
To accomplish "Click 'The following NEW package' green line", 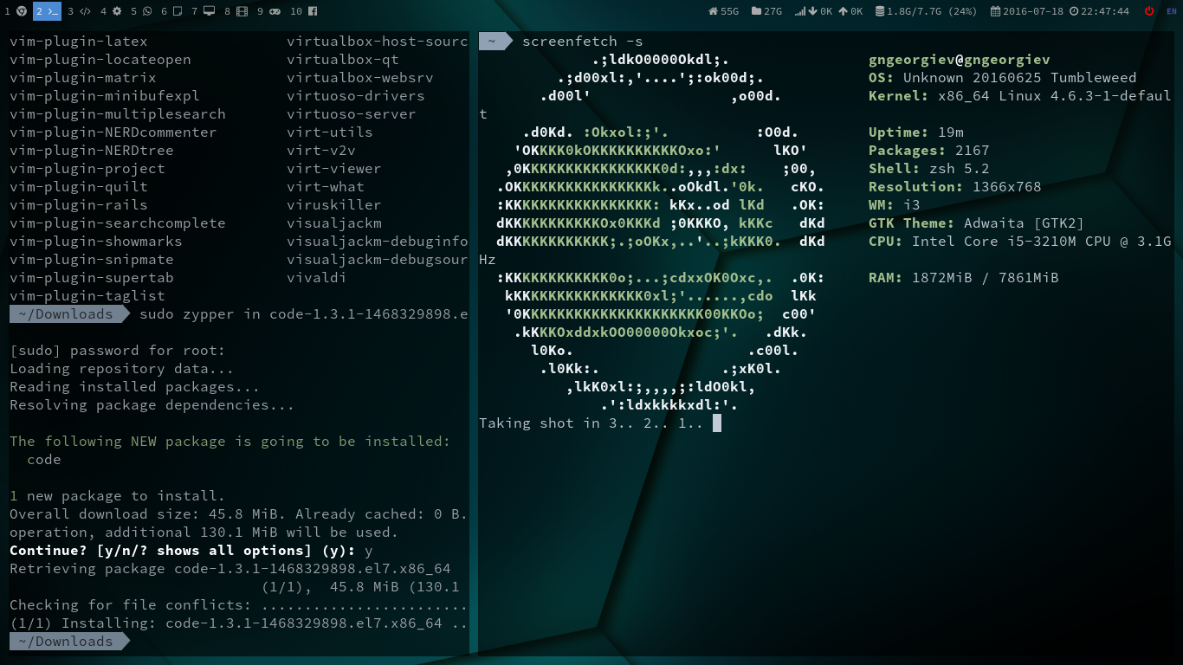I will [230, 442].
